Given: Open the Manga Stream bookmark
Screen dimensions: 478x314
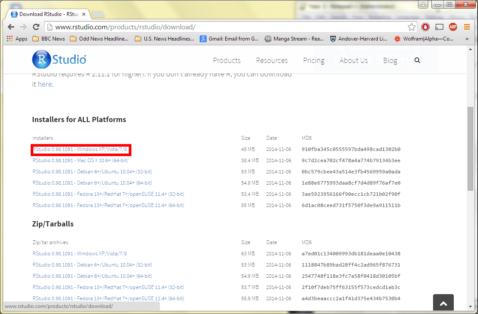Looking at the screenshot, I should click(294, 39).
